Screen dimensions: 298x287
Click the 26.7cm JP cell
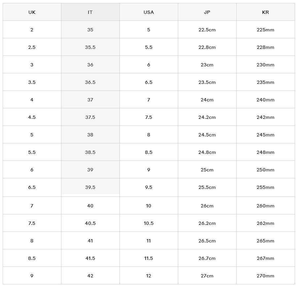click(x=207, y=258)
